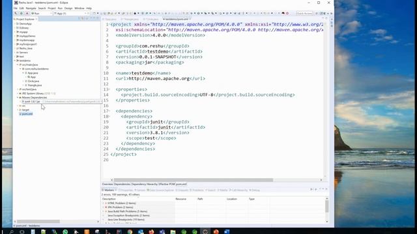Image resolution: width=417 pixels, height=234 pixels.
Task: Open the Data Source Explorer view tab
Action: coord(160,190)
